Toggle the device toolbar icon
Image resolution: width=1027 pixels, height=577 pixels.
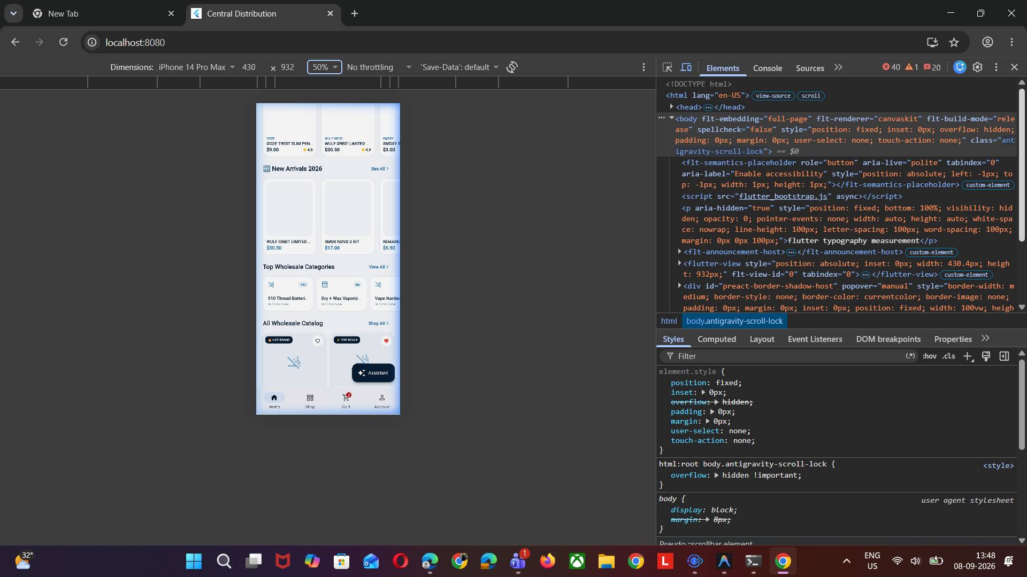tap(686, 67)
